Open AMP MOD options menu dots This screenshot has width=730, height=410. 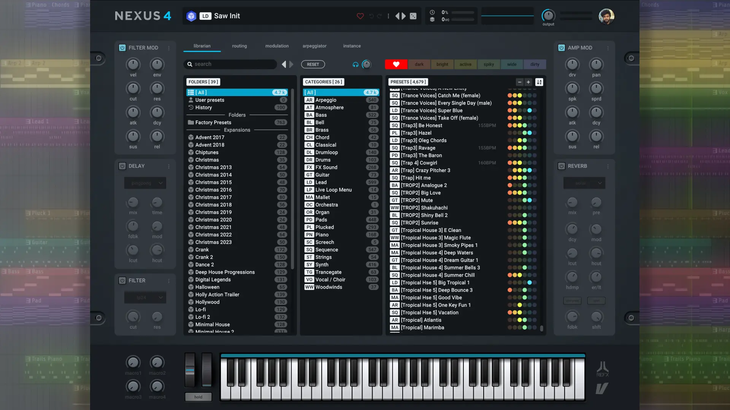(x=608, y=48)
